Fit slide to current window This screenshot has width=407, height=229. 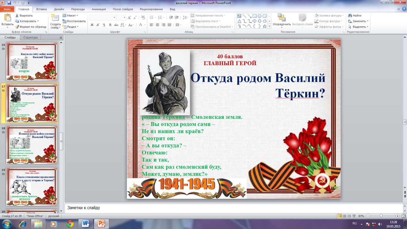(403, 216)
